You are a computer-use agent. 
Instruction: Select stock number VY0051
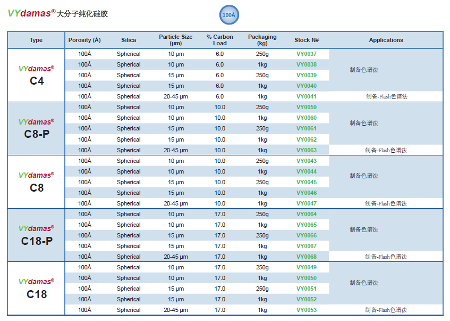[x=306, y=289]
